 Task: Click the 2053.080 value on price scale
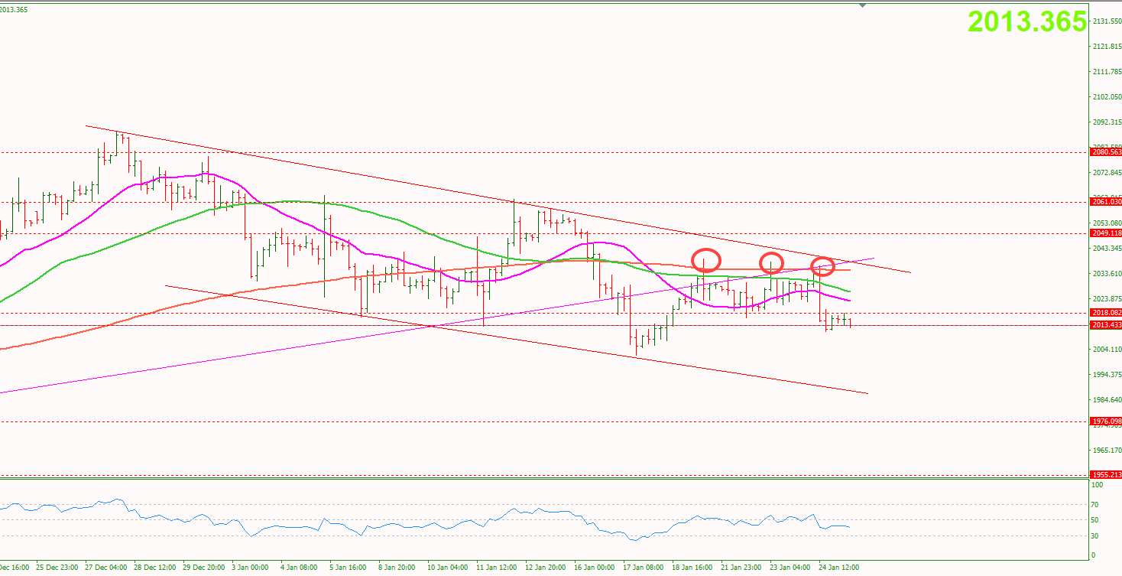[x=1107, y=223]
